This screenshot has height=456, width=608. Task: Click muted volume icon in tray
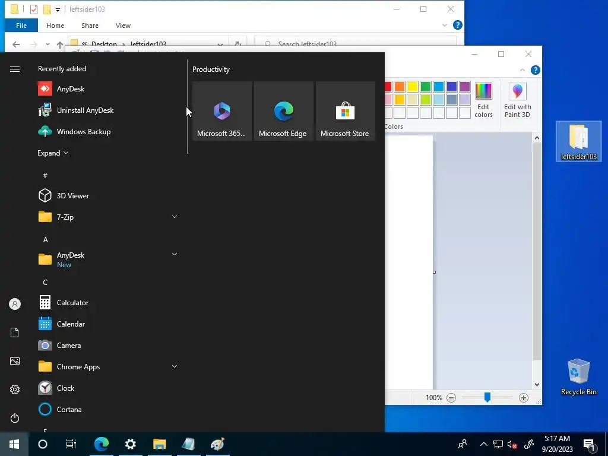512,444
